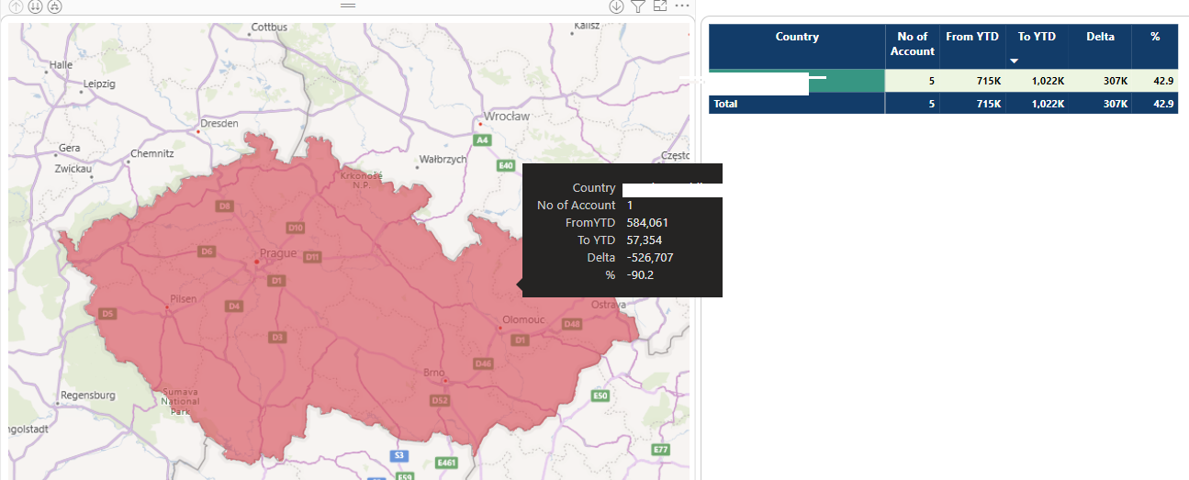Open the map in focus mode
The image size is (1189, 480).
pyautogui.click(x=660, y=6)
